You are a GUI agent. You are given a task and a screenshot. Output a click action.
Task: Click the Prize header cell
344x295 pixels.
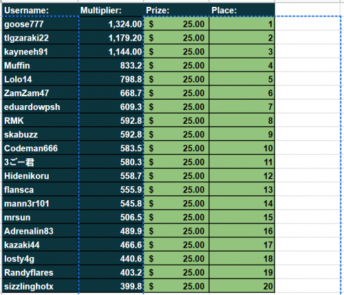176,10
